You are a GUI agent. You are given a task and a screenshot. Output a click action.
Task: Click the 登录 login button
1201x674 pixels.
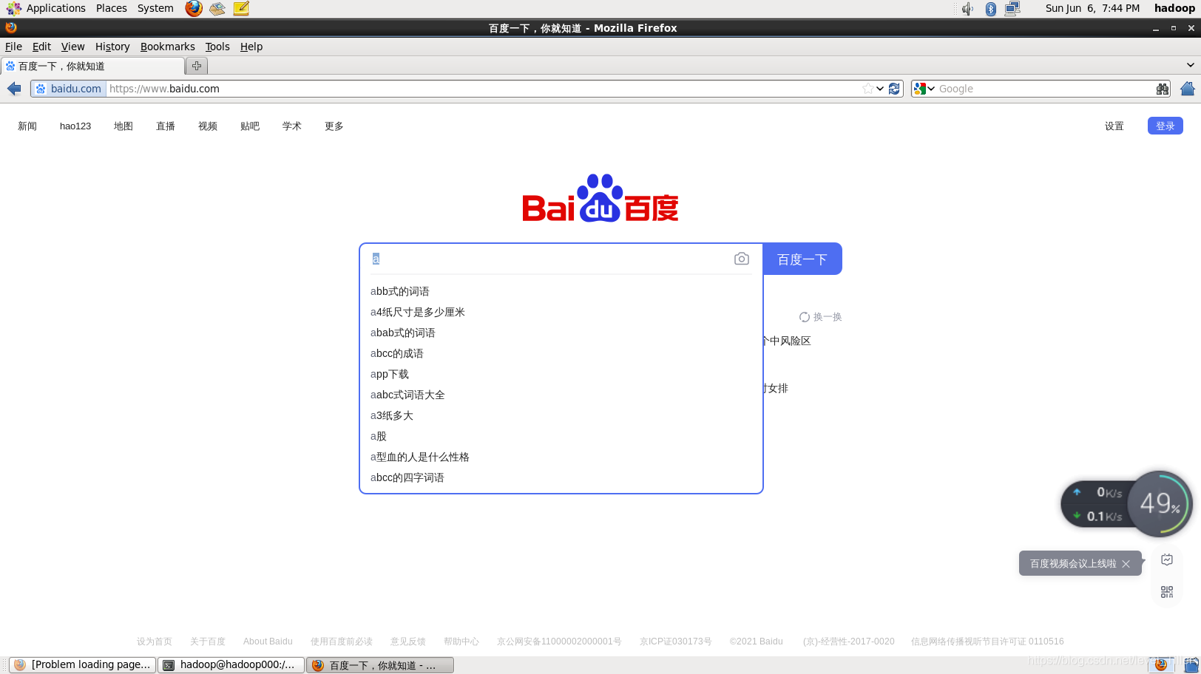[x=1166, y=126]
